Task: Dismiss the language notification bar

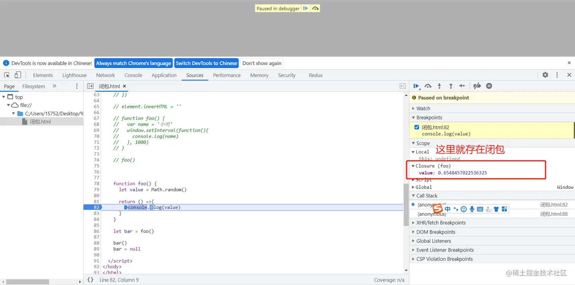Action: coord(569,63)
